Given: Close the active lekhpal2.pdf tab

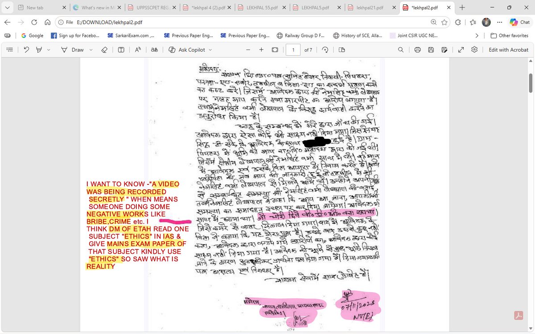Looking at the screenshot, I should [449, 8].
